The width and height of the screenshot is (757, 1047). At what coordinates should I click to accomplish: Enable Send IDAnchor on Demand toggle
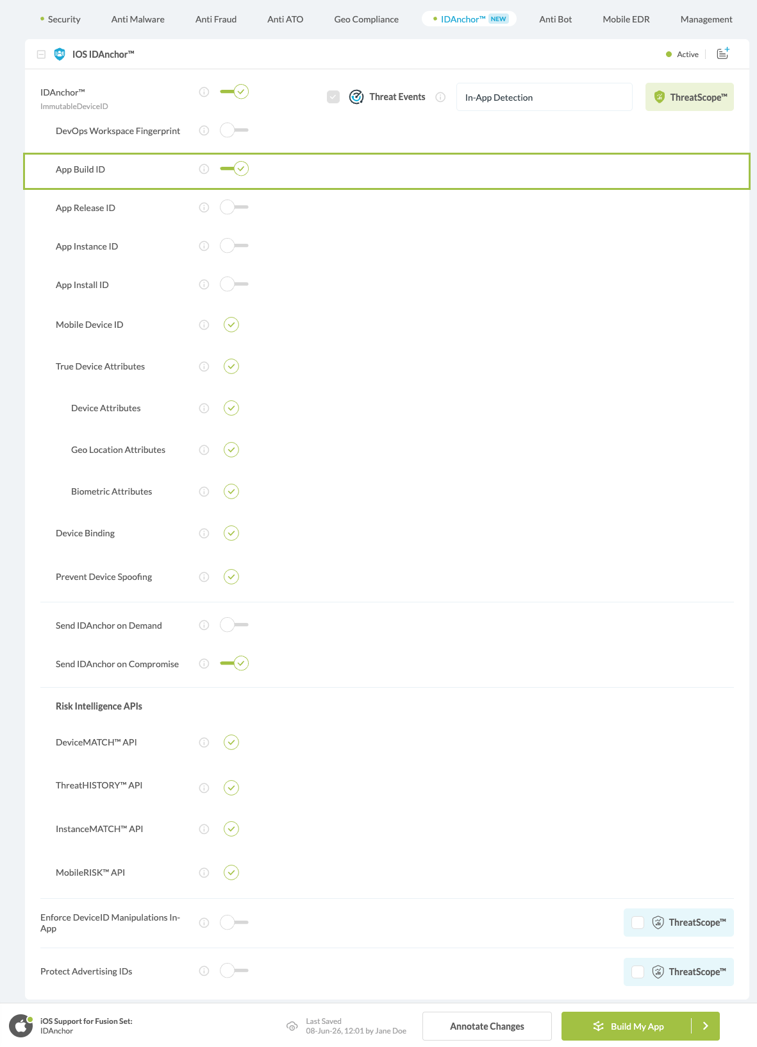click(234, 625)
